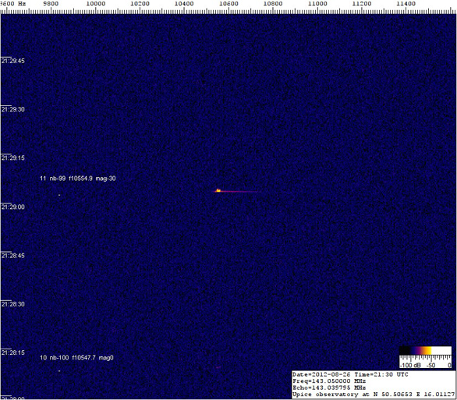Click detection label 10 nb-100 f10547.7
The height and width of the screenshot is (400, 457).
[x=76, y=357]
